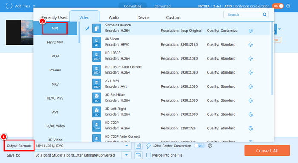Select the HD 1080P preset icon
The height and width of the screenshot is (163, 298).
(x=97, y=56)
